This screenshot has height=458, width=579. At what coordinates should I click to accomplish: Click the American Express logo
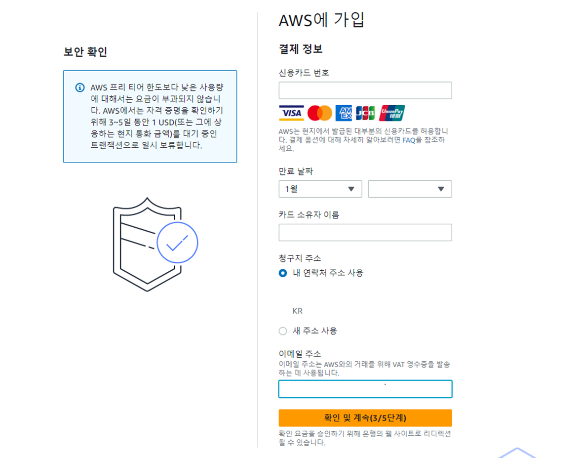pyautogui.click(x=344, y=113)
